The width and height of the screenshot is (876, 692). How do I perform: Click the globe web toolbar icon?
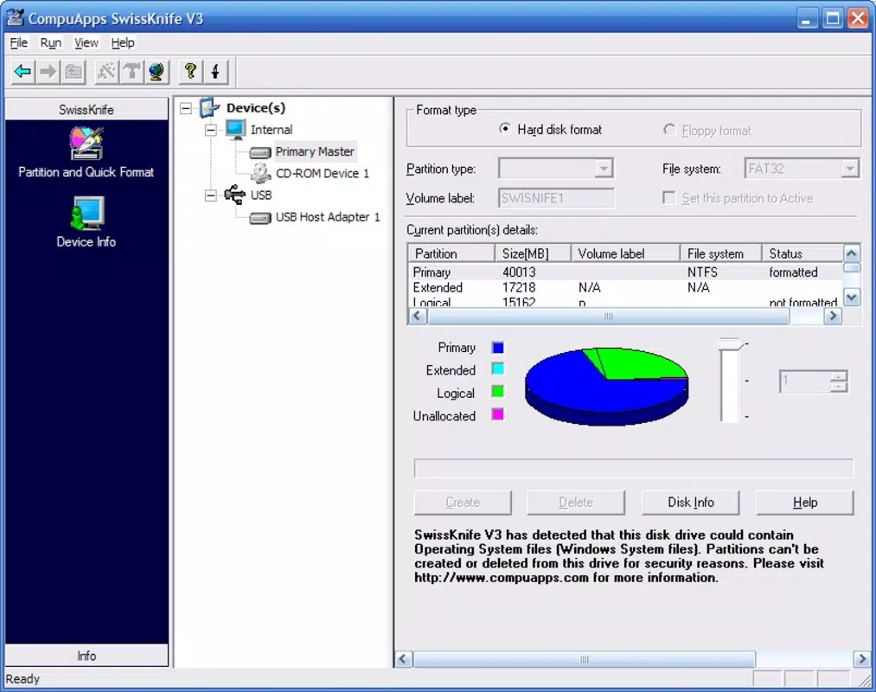coord(157,72)
